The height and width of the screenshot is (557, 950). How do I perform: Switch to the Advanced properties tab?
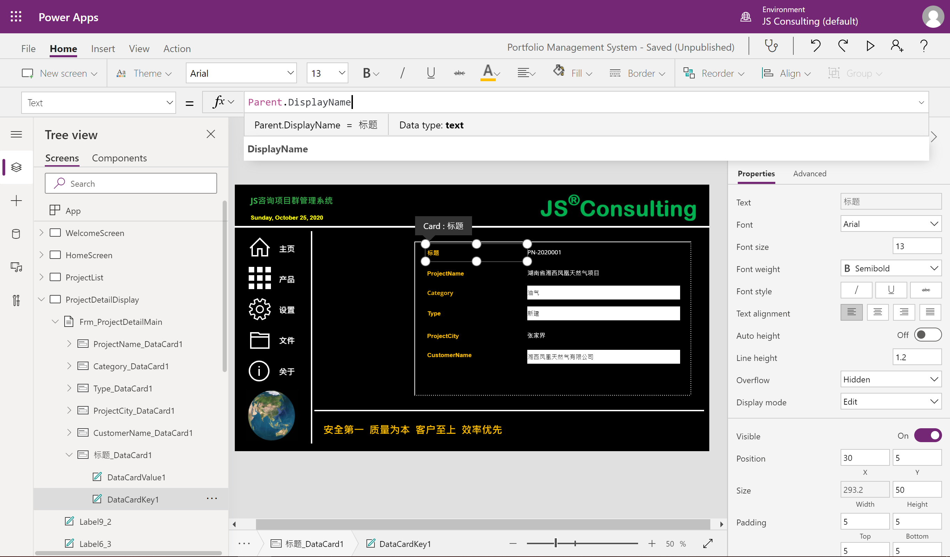tap(809, 174)
